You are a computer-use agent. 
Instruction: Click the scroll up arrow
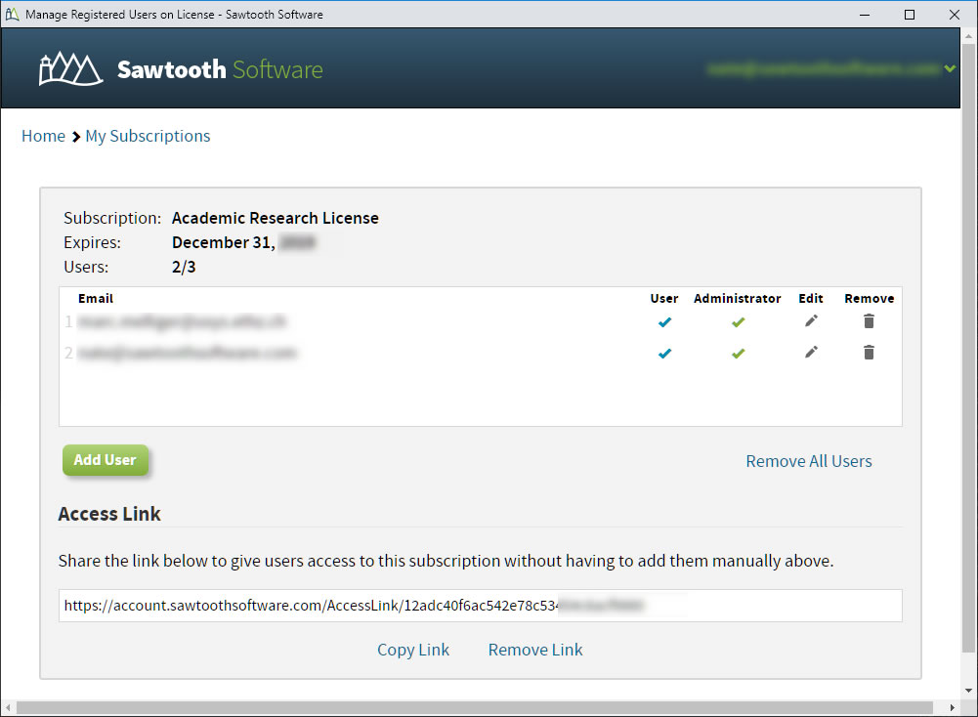click(968, 36)
